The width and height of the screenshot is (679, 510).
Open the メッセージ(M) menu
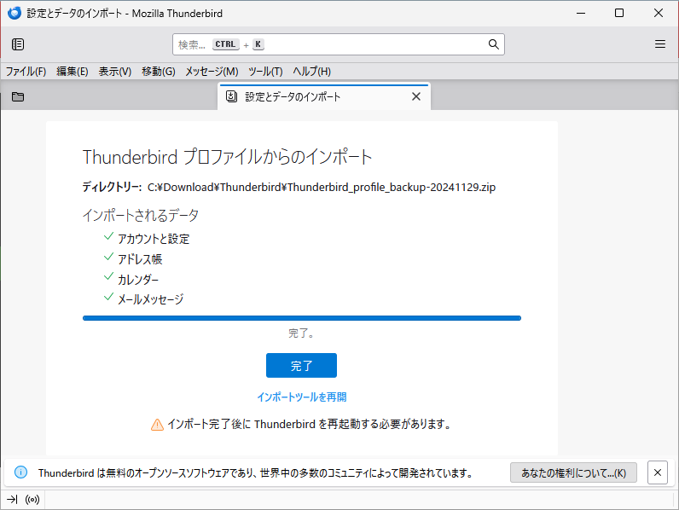point(212,71)
